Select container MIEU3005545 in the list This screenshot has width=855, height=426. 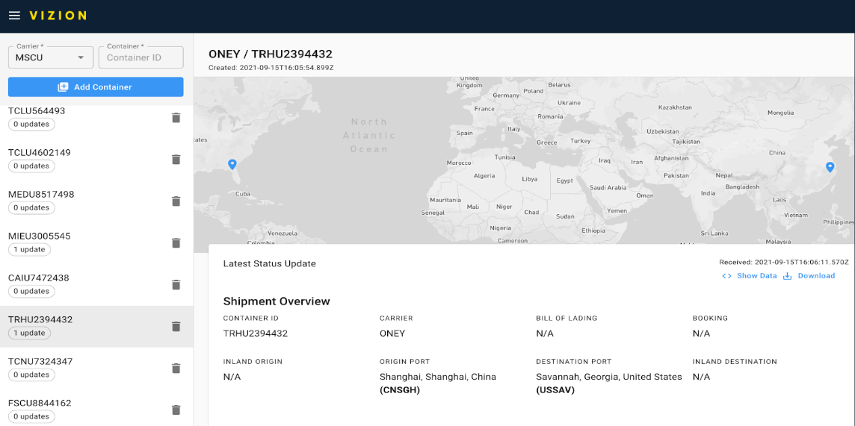click(40, 236)
